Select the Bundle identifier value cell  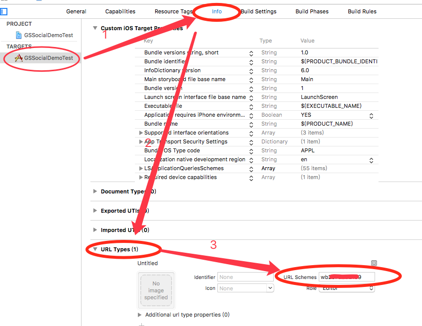(339, 61)
